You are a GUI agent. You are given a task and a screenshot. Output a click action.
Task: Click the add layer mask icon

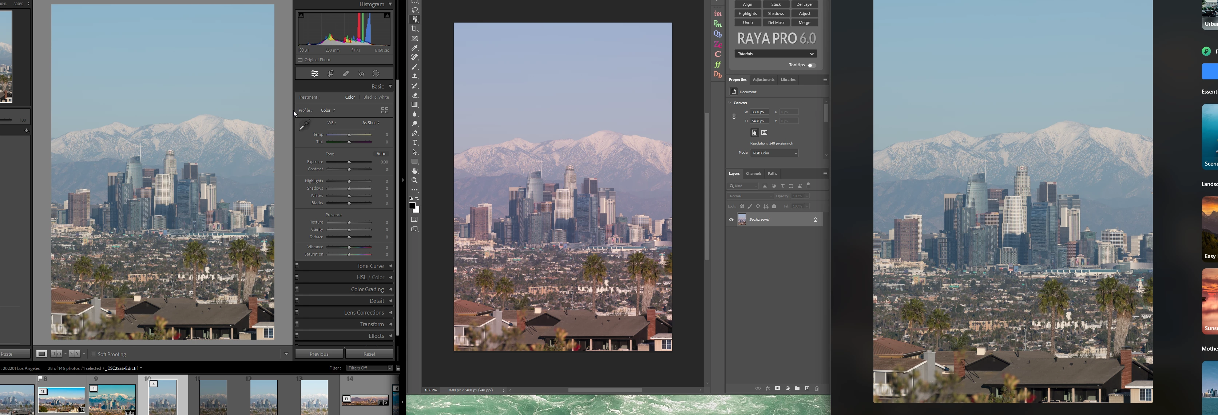pos(777,388)
